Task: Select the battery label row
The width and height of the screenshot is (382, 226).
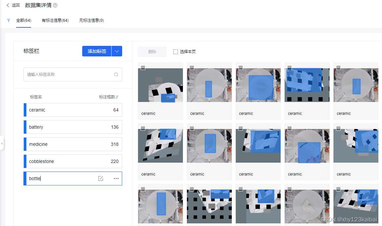Action: (73, 127)
